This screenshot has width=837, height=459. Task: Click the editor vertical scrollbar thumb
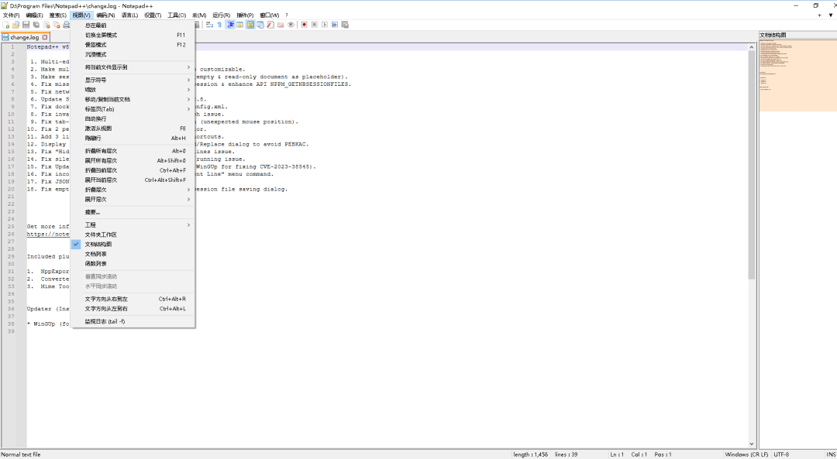coord(751,166)
